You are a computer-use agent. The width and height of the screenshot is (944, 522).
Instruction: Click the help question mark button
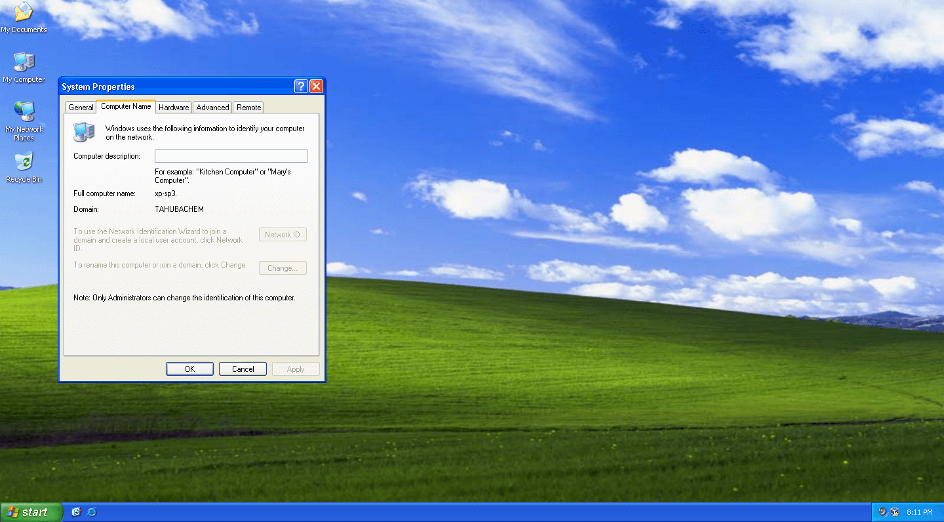pos(301,87)
